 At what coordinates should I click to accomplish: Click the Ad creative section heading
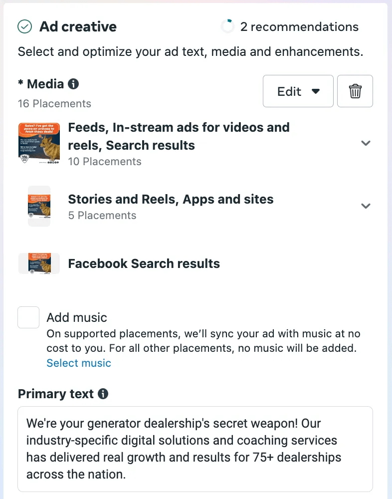(78, 27)
